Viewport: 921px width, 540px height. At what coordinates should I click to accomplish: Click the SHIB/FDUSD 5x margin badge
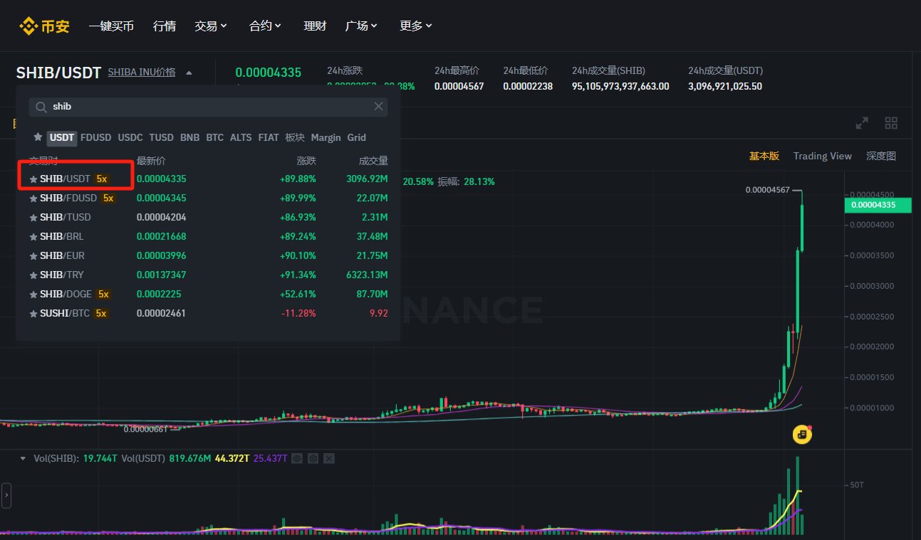tap(108, 198)
